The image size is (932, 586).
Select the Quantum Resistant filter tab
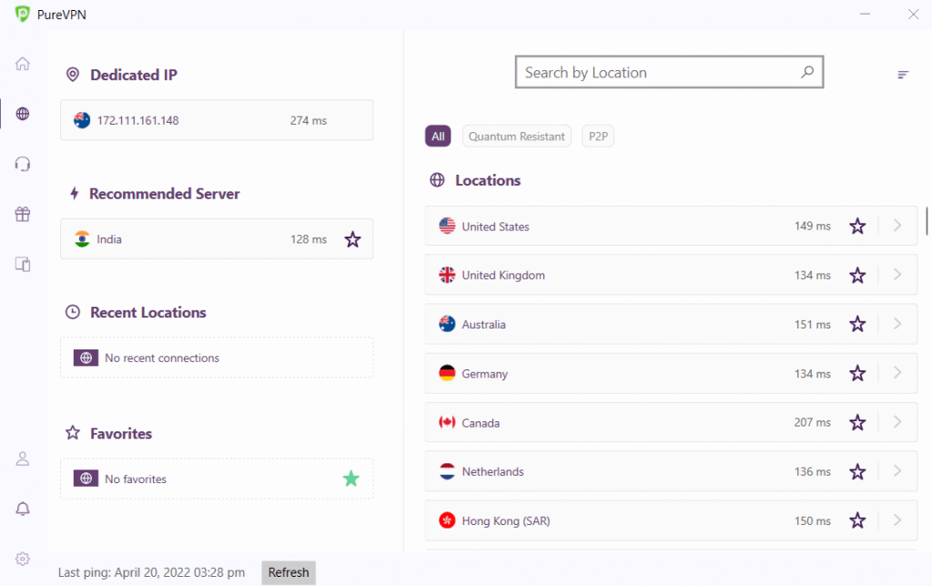pos(517,136)
